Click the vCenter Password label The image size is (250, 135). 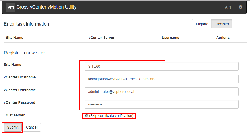pyautogui.click(x=19, y=102)
